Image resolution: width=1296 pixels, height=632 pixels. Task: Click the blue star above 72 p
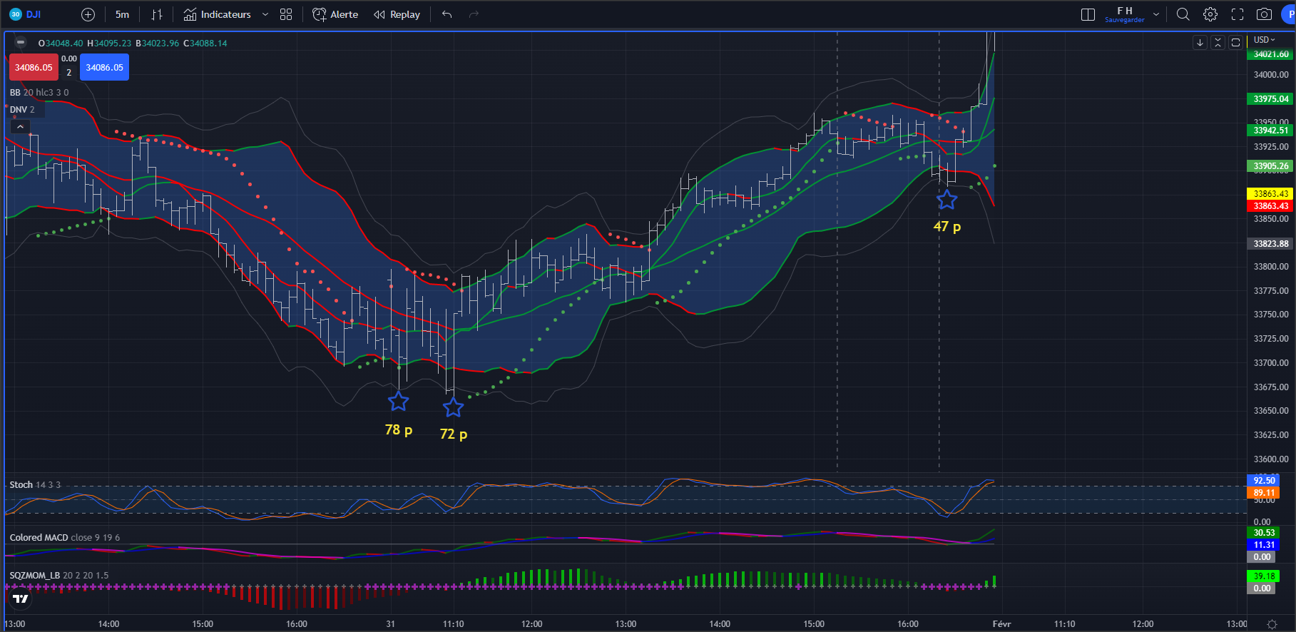pos(453,407)
